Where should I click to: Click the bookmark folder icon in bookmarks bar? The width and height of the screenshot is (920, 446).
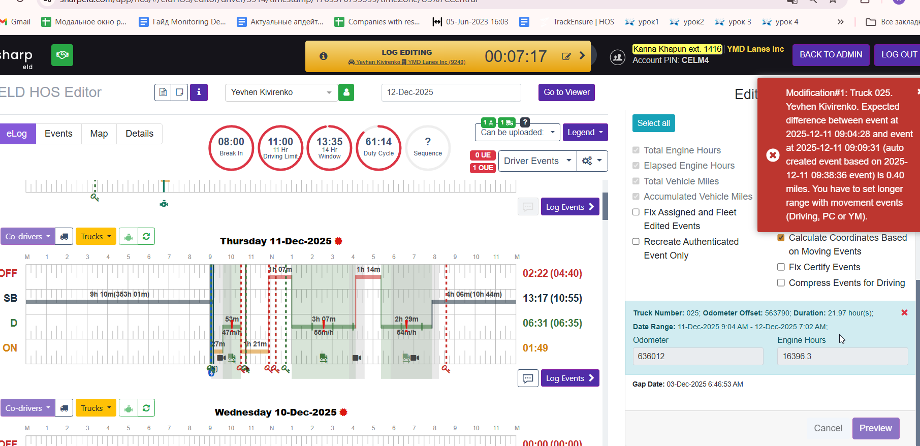click(x=871, y=22)
